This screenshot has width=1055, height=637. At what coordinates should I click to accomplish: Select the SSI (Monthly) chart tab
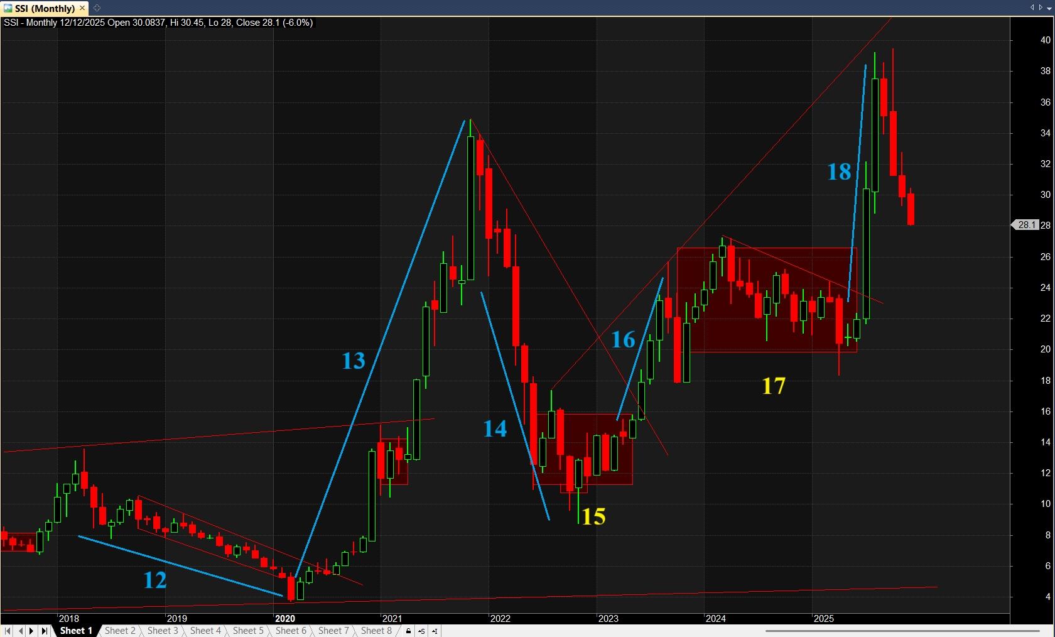[44, 8]
